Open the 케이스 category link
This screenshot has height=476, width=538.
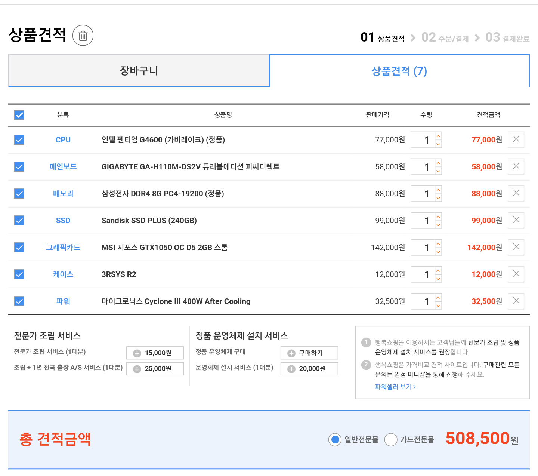[x=63, y=274]
